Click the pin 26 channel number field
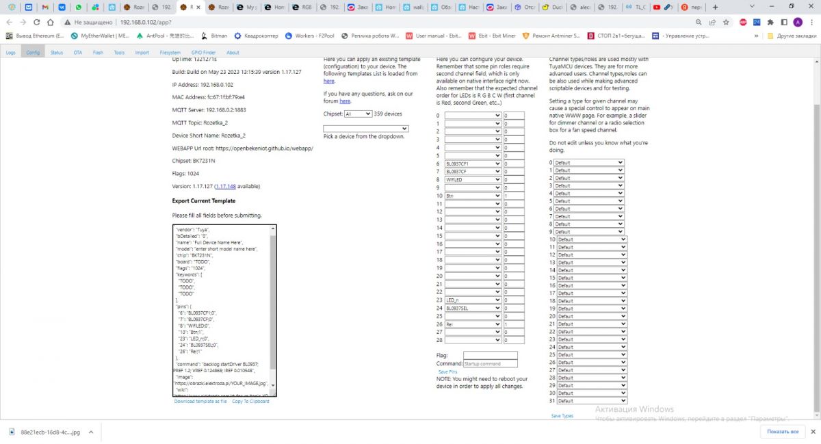The height and width of the screenshot is (444, 821). coord(514,324)
